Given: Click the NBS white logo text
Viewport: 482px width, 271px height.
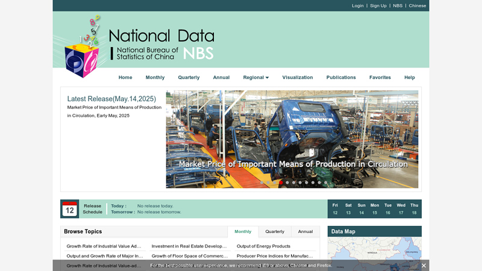Looking at the screenshot, I should [x=198, y=54].
